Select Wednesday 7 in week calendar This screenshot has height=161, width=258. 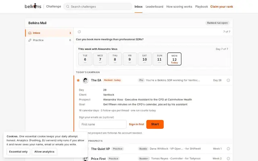tap(100, 59)
